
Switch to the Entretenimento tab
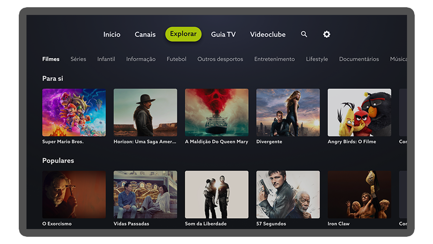(x=275, y=59)
